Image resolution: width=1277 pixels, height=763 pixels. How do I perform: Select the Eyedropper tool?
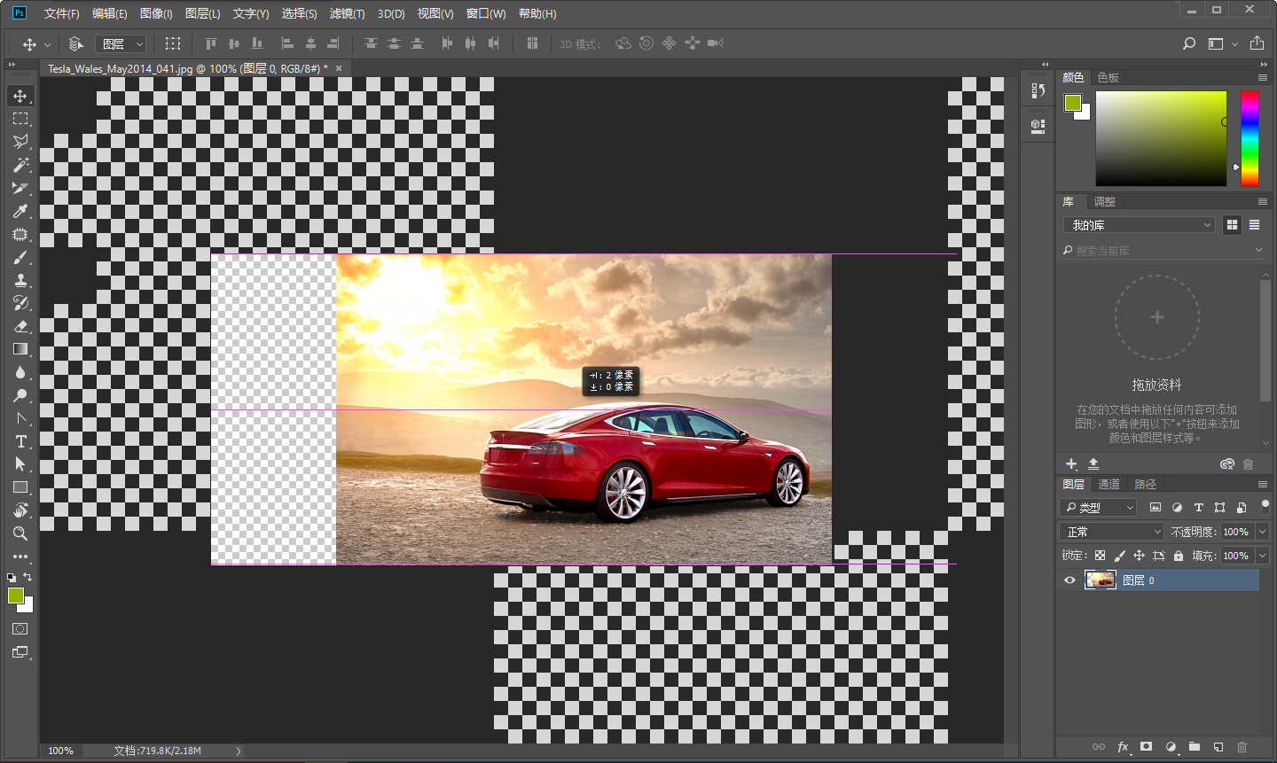[20, 211]
